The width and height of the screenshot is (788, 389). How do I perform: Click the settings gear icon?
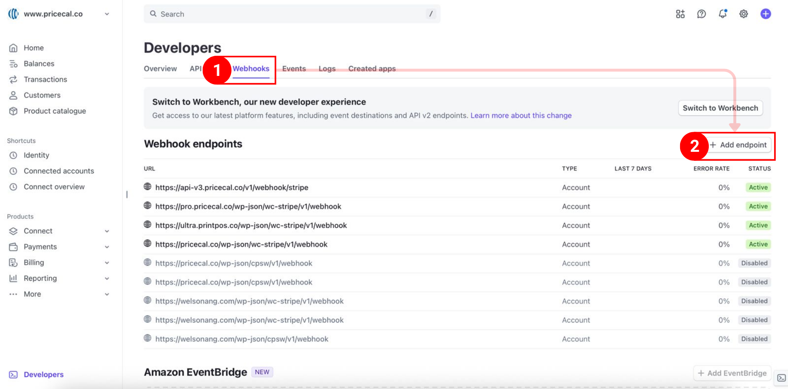tap(743, 14)
